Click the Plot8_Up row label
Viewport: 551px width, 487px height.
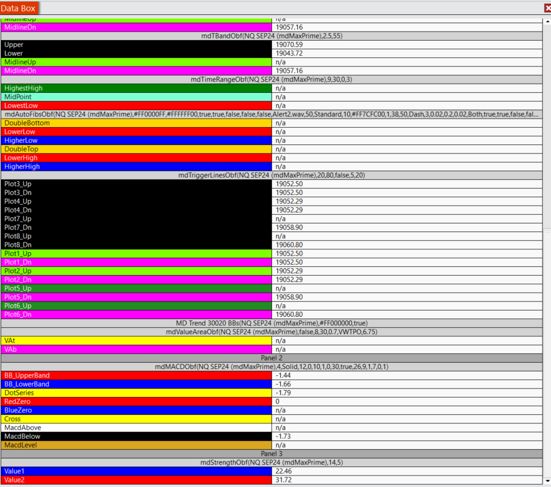click(x=137, y=236)
